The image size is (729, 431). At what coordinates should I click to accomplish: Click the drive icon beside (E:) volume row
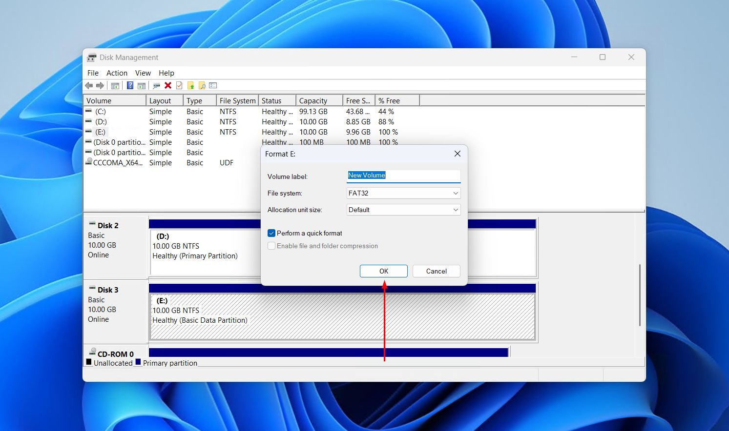point(88,132)
